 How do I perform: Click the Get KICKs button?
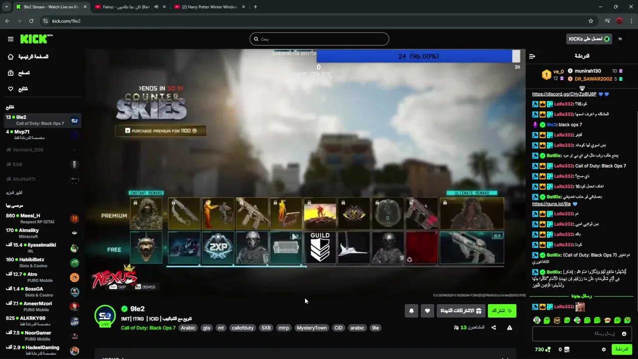(589, 39)
